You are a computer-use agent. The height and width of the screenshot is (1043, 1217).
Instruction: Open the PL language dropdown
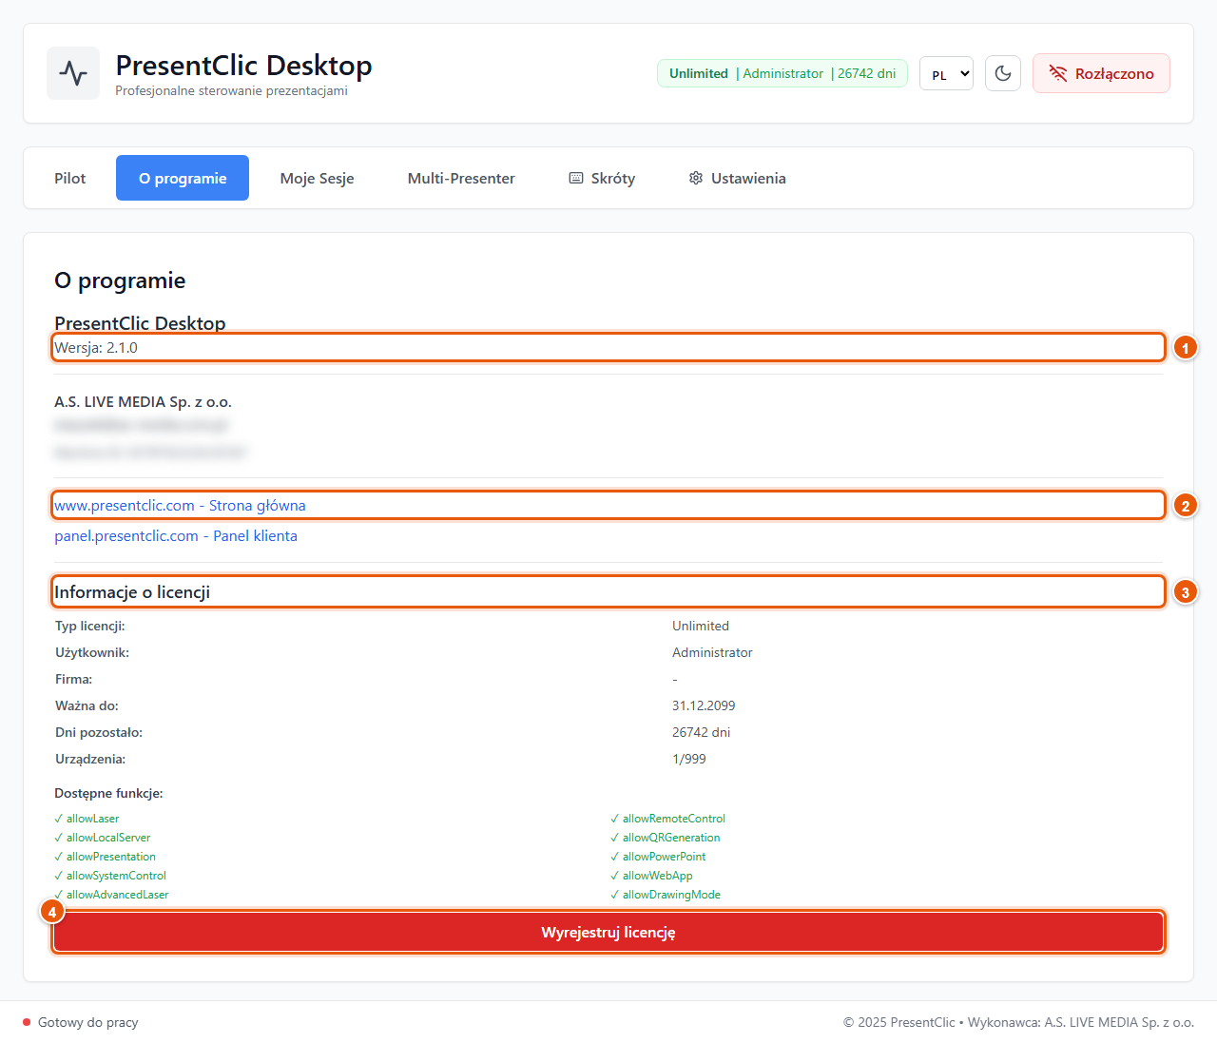[946, 73]
